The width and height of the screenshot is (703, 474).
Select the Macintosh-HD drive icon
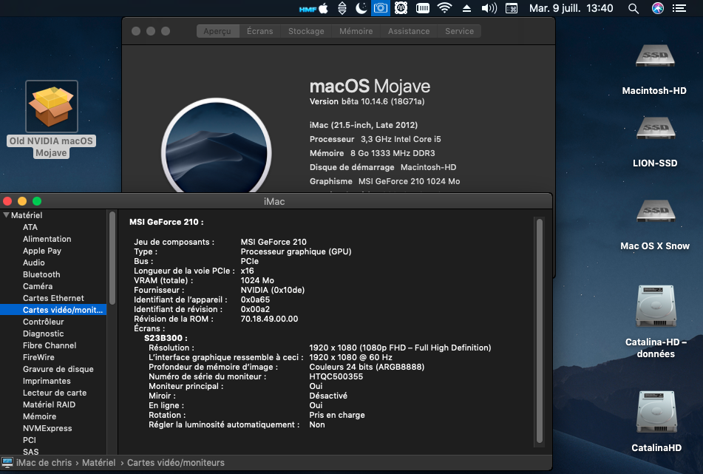pos(655,56)
